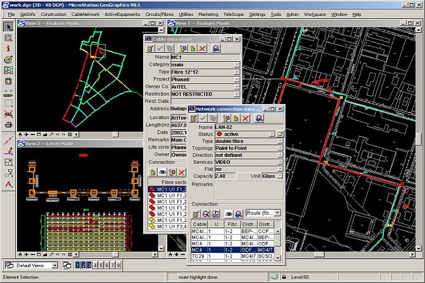Image resolution: width=425 pixels, height=283 pixels.
Task: Click red X delete in Cable data sheet toolbar
Action: (x=202, y=49)
